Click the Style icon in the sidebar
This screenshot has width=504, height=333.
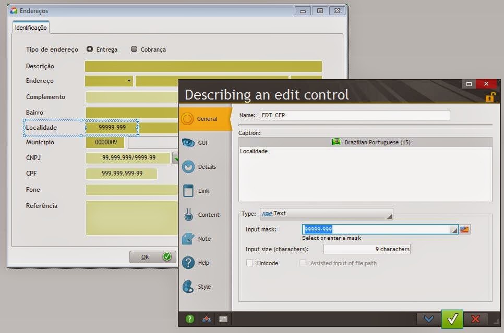coord(188,287)
